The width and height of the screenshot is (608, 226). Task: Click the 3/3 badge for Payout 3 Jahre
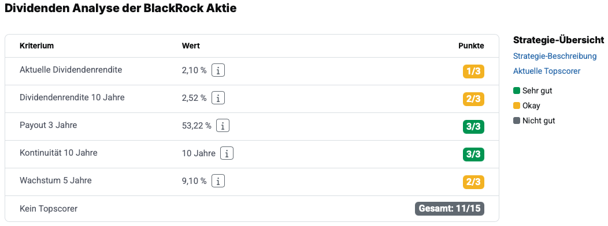[473, 127]
